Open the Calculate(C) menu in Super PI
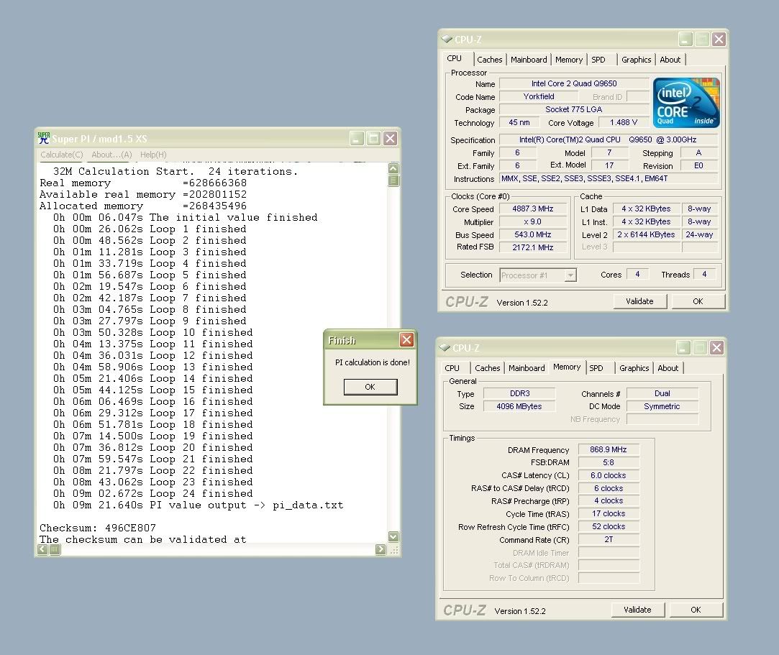This screenshot has height=655, width=779. 62,155
